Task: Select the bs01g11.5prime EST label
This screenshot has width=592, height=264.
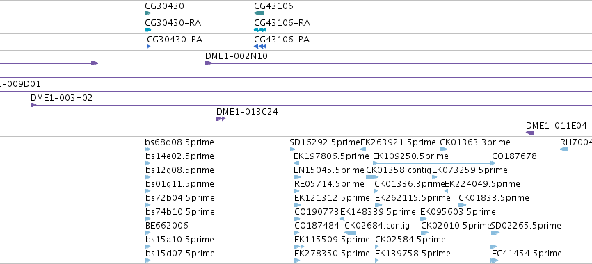Action: click(x=179, y=184)
